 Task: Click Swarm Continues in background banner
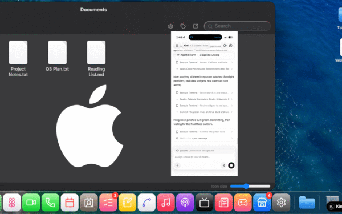pos(204,151)
